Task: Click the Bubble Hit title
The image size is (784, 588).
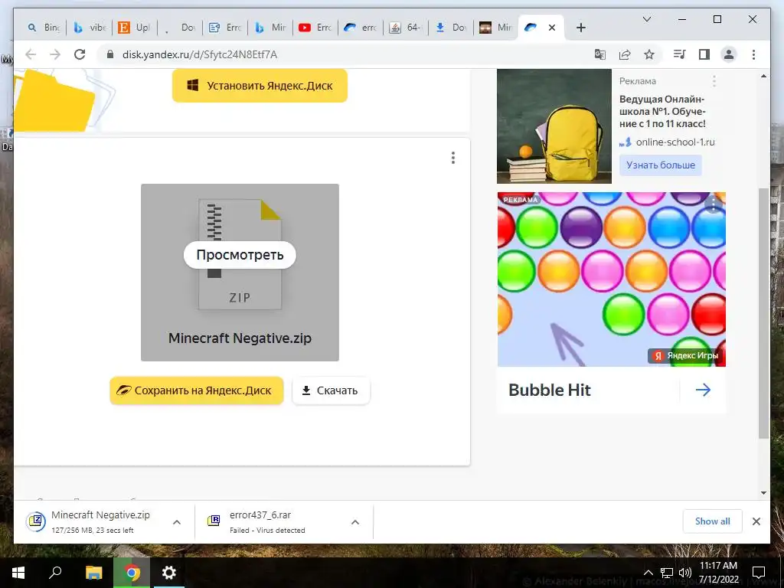Action: pos(550,390)
